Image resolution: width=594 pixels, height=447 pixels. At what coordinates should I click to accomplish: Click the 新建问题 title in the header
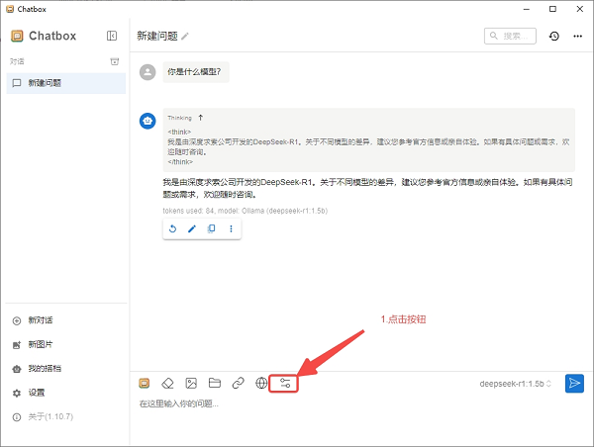(157, 36)
